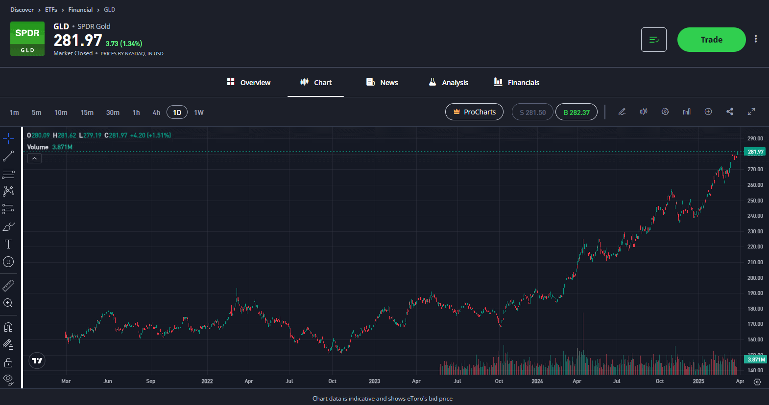Open the News tab
769x405 pixels.
click(382, 82)
